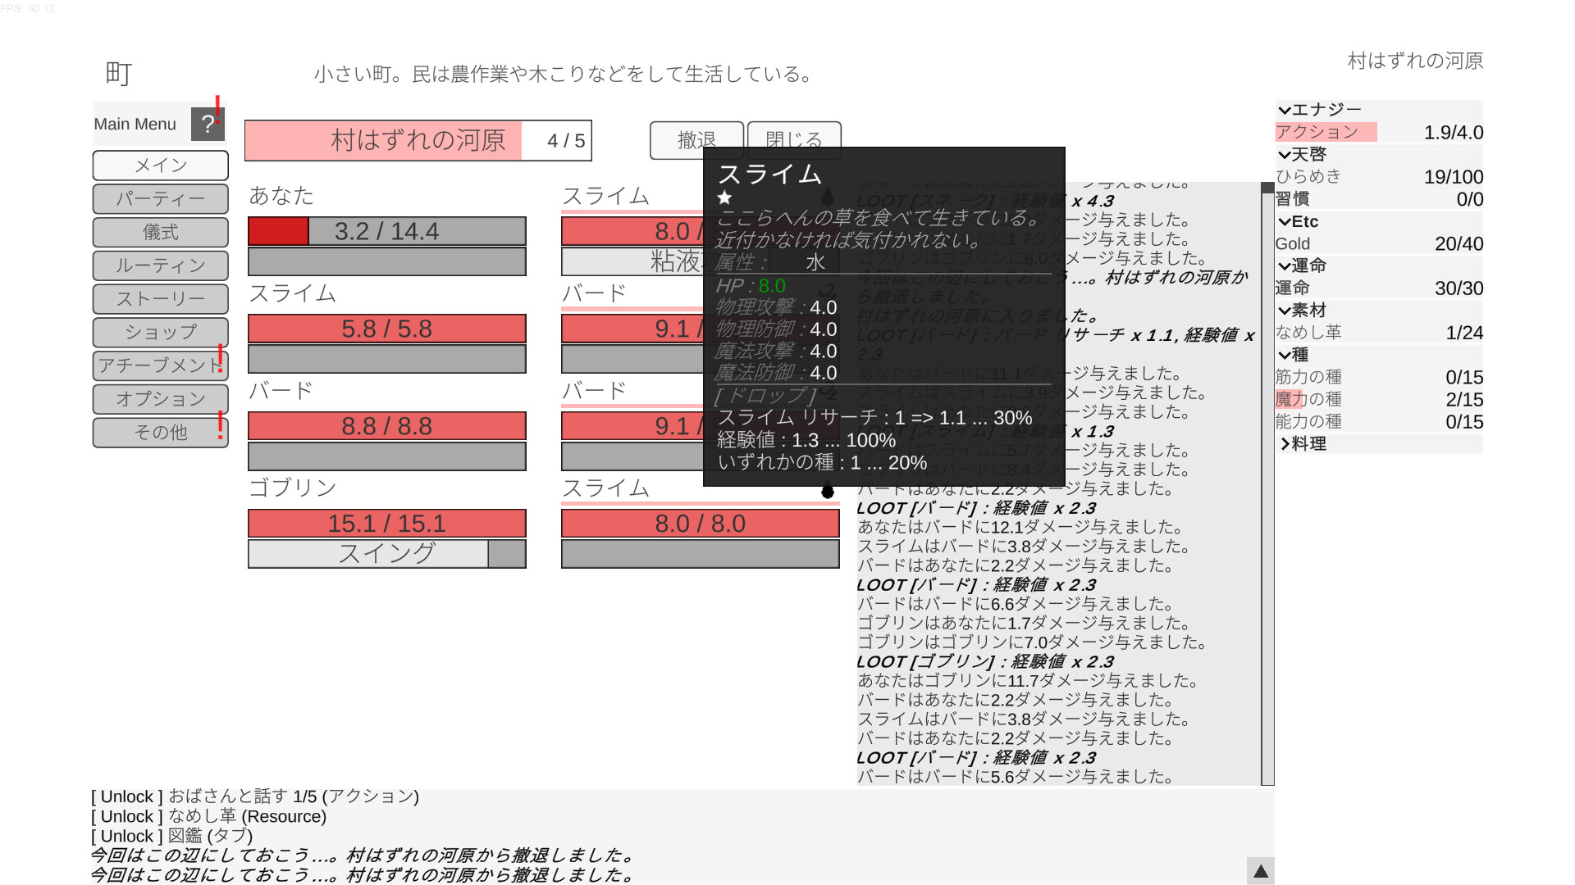The image size is (1575, 885).
Task: Click the water drop icon beside the bottom スライム
Action: pyautogui.click(x=828, y=491)
